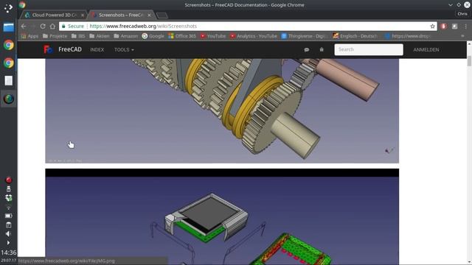The width and height of the screenshot is (472, 265).
Task: Open the Google bookmark
Action: point(153,36)
